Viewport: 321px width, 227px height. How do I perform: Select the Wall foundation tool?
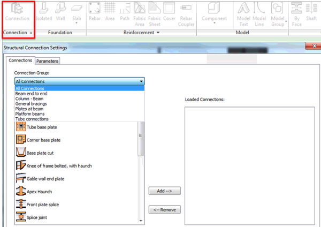pyautogui.click(x=61, y=11)
